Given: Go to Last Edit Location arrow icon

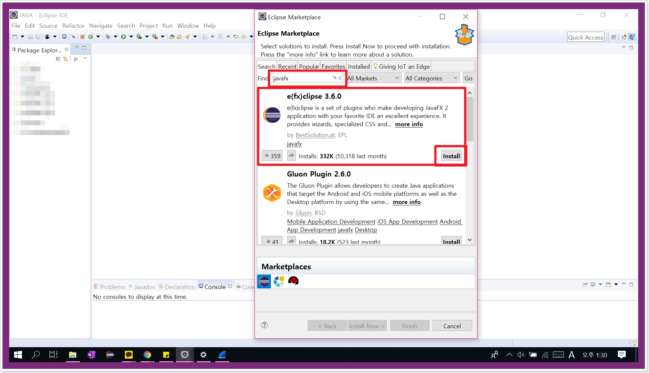Looking at the screenshot, I should point(236,37).
